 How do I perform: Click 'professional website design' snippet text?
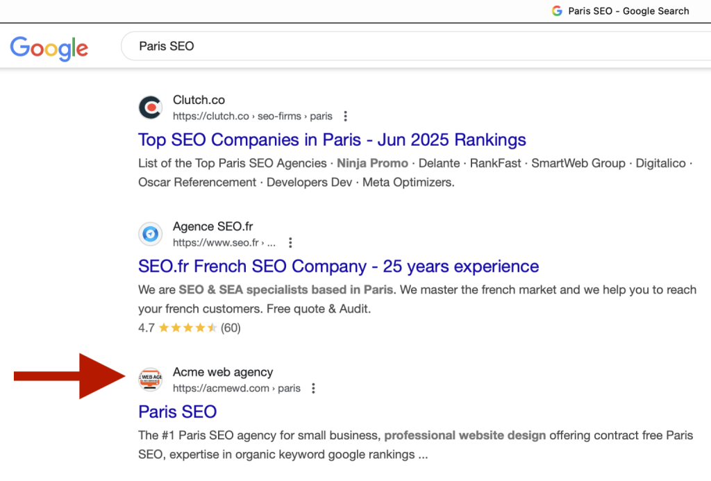tap(465, 435)
